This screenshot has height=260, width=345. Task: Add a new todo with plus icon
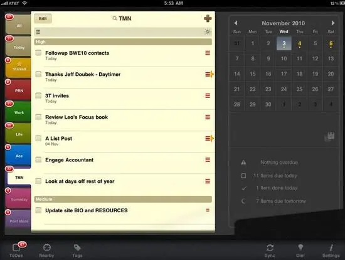click(208, 18)
